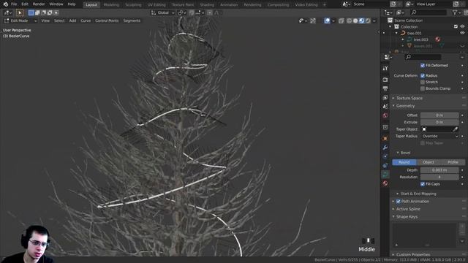This screenshot has height=263, width=468.
Task: Open the Global transform orientation dropdown
Action: (162, 13)
